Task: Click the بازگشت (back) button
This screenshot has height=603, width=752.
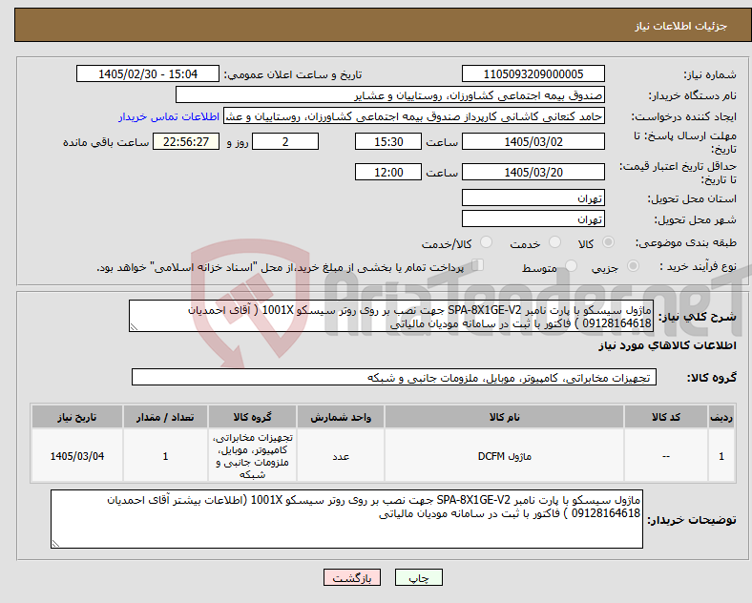Action: tap(352, 577)
